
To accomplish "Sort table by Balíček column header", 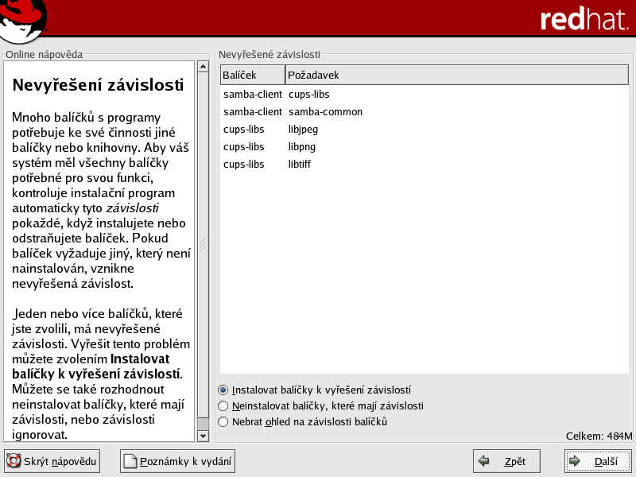I will click(x=253, y=75).
